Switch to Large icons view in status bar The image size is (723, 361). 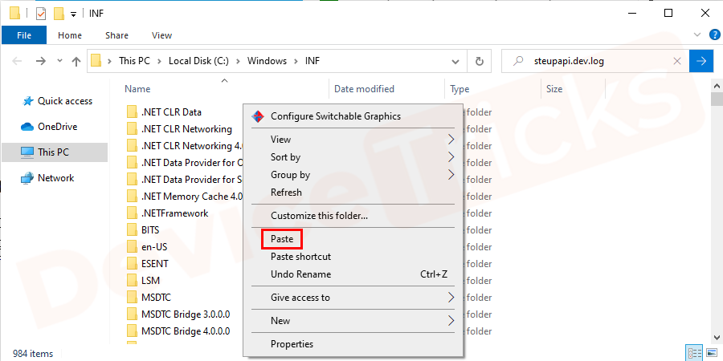(712, 352)
